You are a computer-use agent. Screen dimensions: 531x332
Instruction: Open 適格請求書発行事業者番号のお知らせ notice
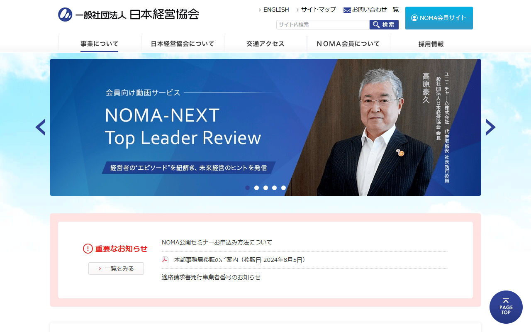[x=211, y=277]
